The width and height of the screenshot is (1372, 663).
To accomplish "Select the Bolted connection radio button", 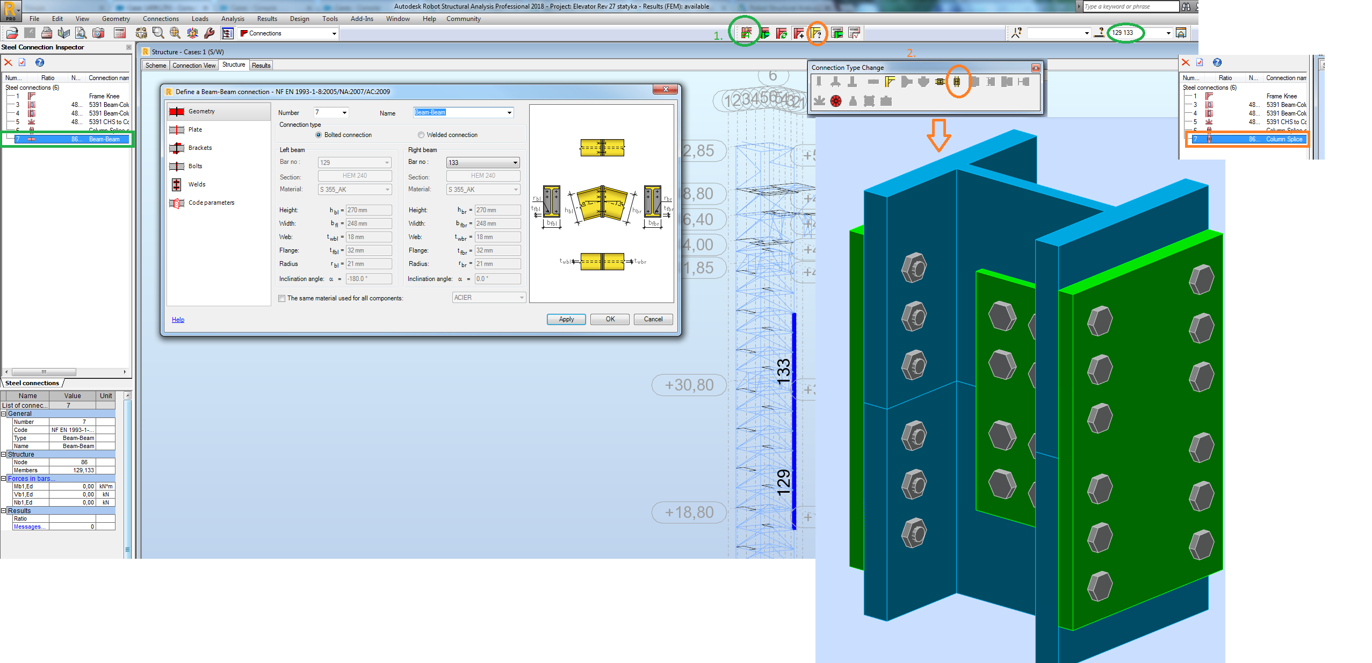I will tap(319, 135).
